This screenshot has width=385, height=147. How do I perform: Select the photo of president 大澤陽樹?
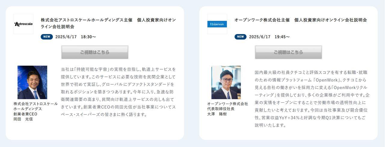(226, 82)
